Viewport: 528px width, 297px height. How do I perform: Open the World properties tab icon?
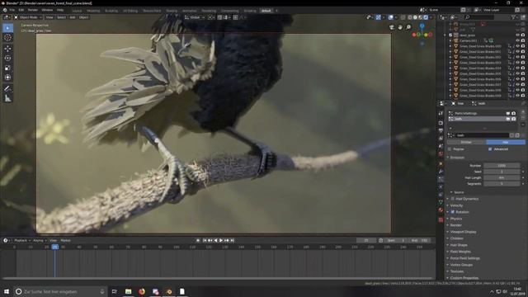coord(441,154)
